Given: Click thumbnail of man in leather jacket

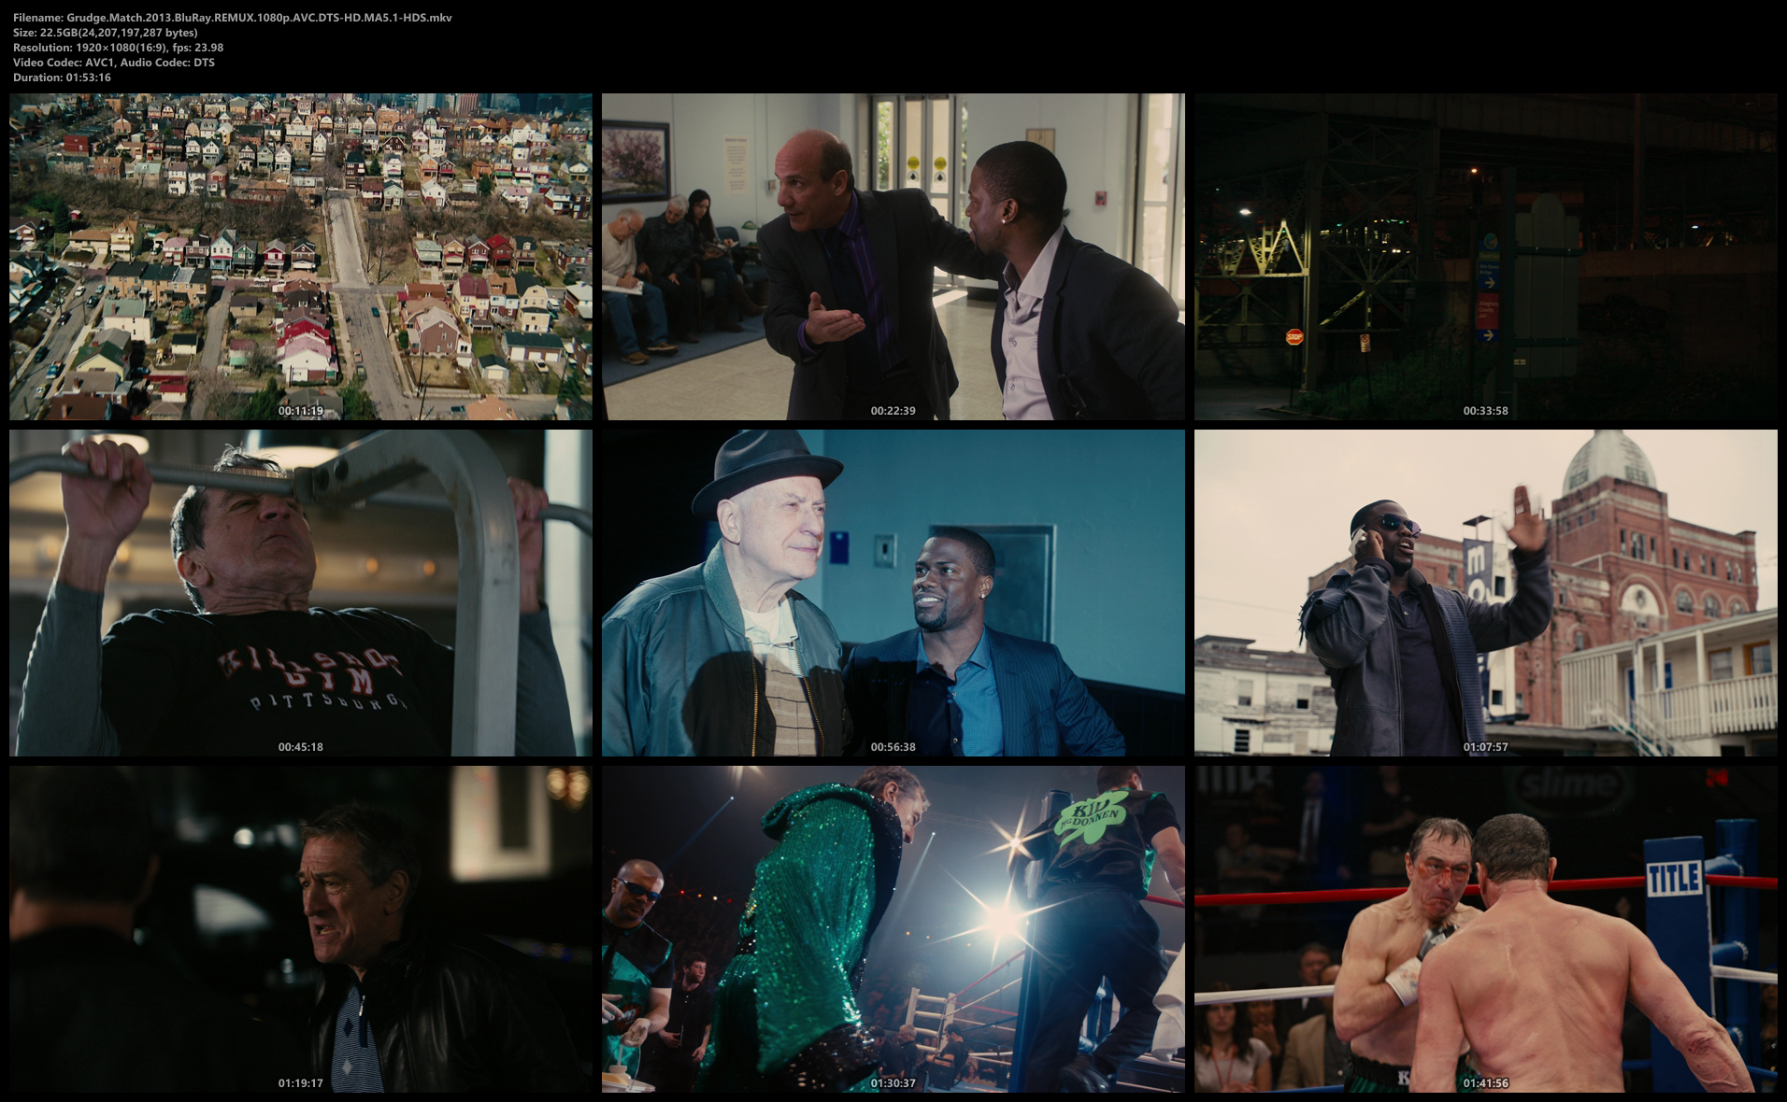Looking at the screenshot, I should [x=300, y=928].
